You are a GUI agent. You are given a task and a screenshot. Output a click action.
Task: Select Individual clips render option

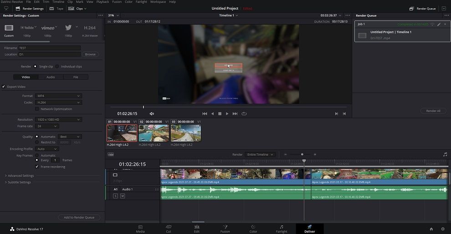pos(57,66)
